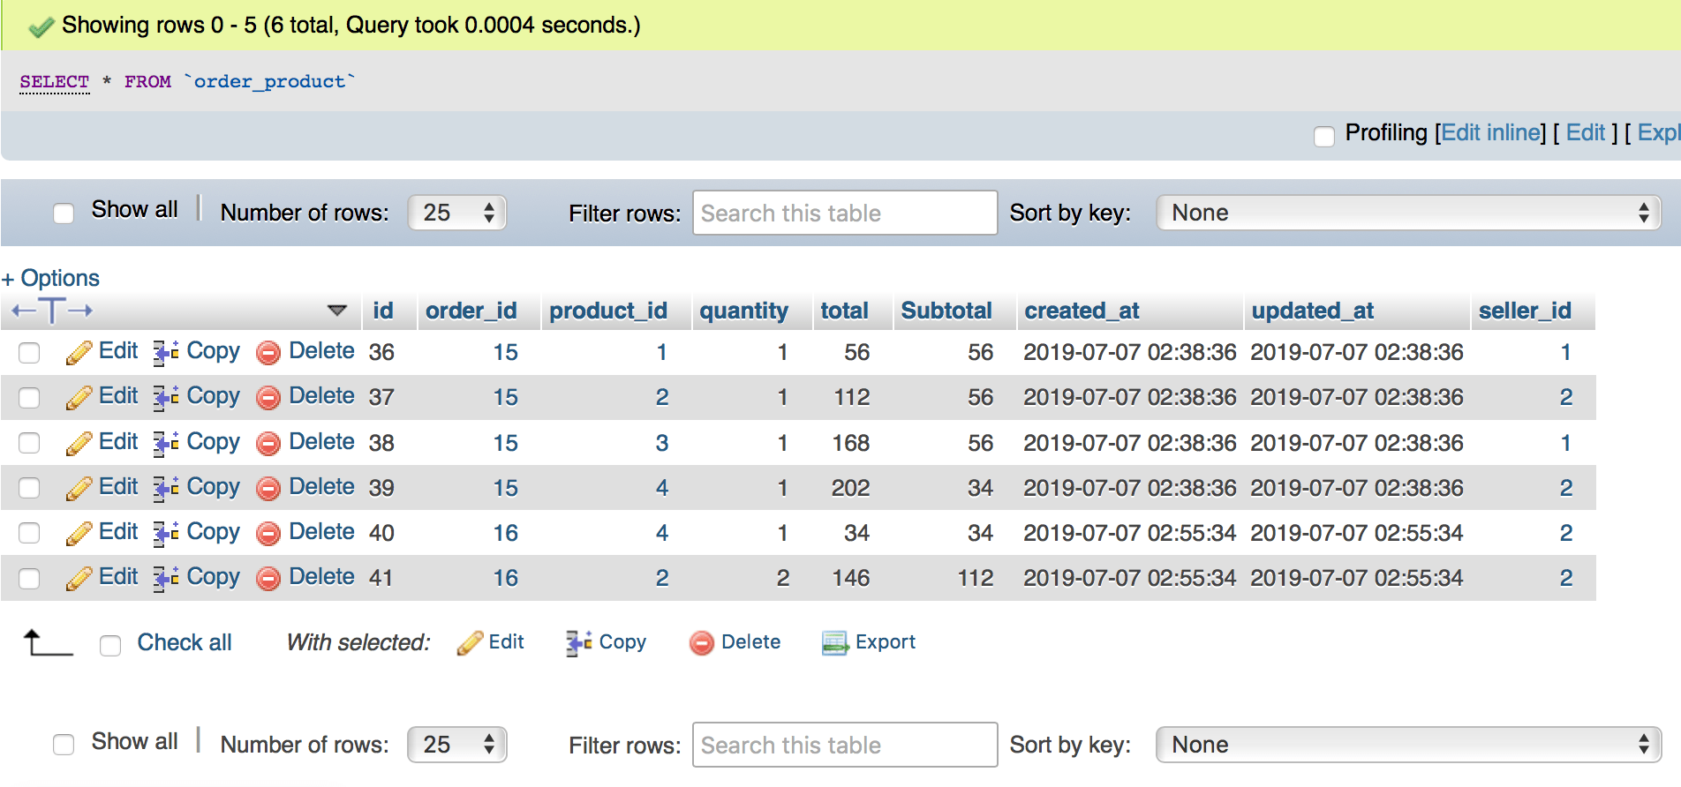
Task: Click the With selected Copy icon
Action: 579,643
